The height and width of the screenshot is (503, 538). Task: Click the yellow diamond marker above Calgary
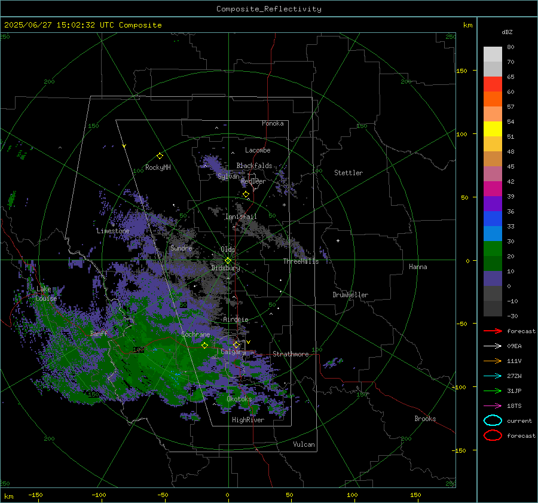coord(236,345)
